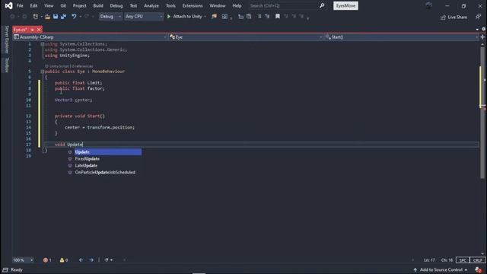Open the Window menu
487x274 pixels.
click(218, 5)
